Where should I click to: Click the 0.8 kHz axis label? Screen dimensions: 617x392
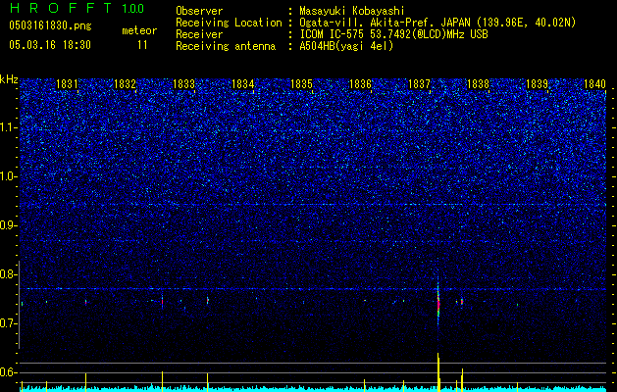pos(9,274)
